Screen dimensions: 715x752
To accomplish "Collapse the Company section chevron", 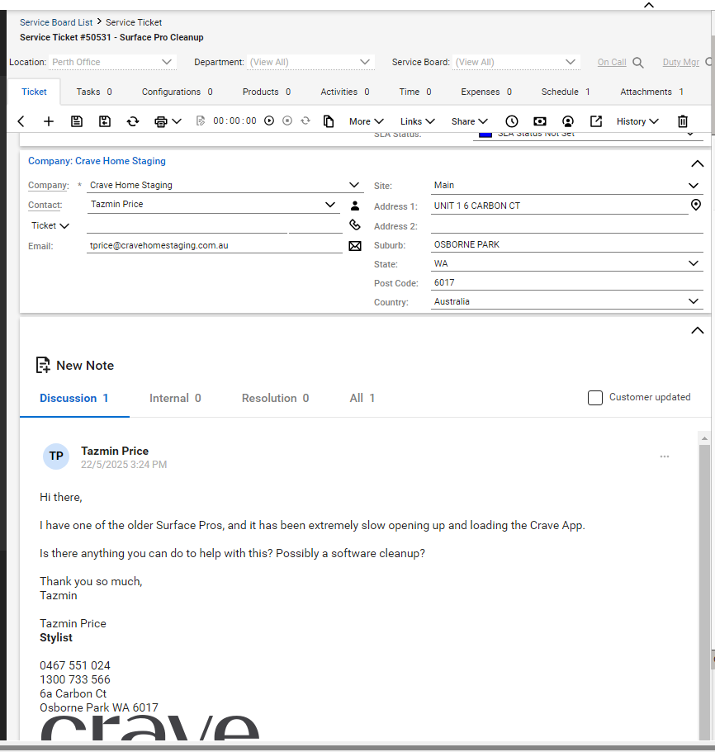I will click(698, 164).
